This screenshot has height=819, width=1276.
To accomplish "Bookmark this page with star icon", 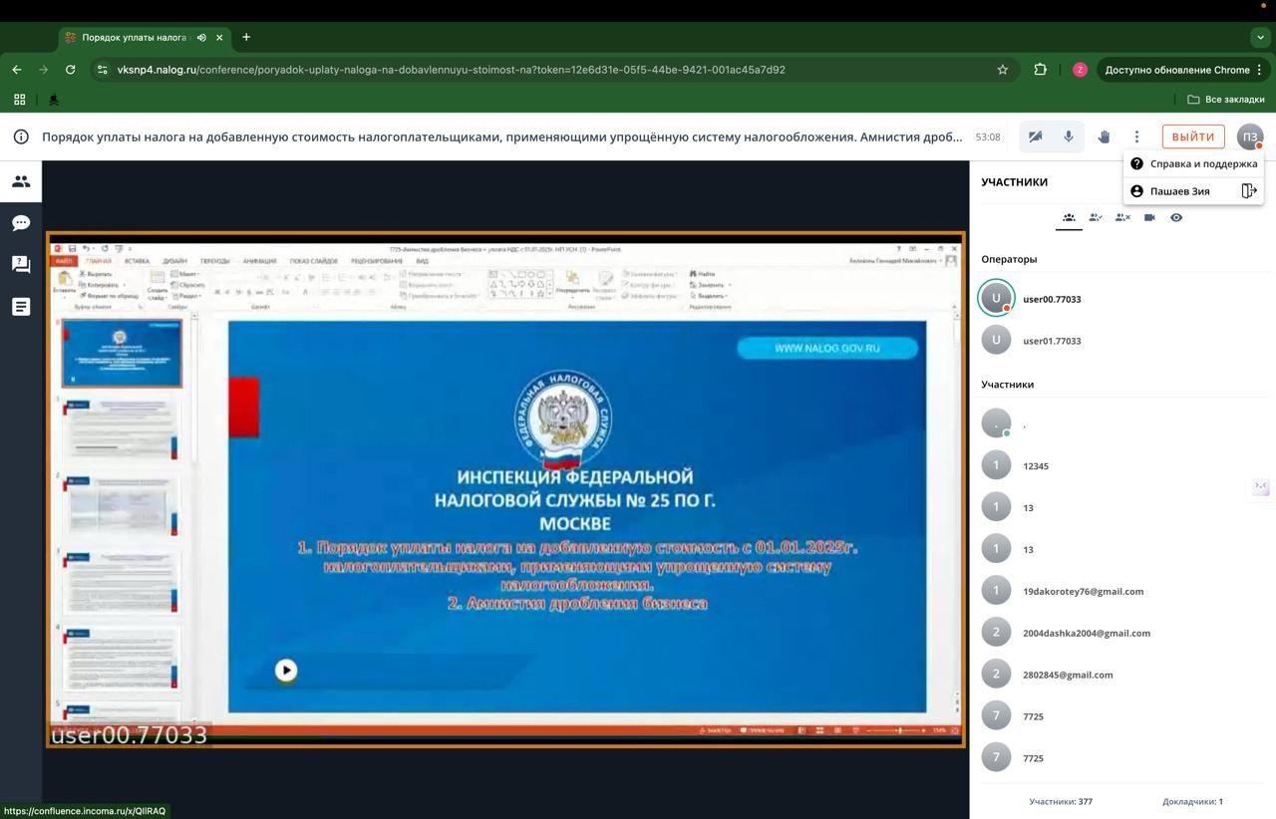I will 1003,70.
